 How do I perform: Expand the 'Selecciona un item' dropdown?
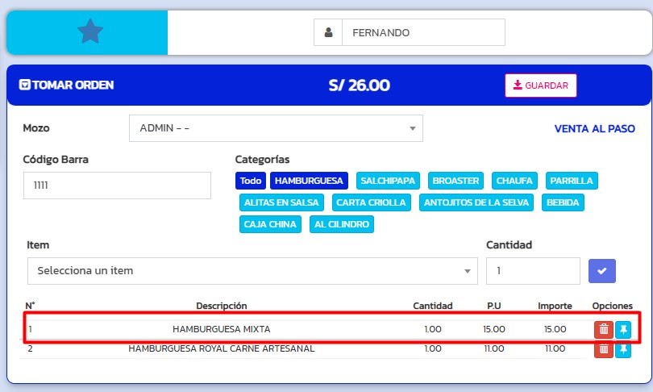pyautogui.click(x=252, y=271)
